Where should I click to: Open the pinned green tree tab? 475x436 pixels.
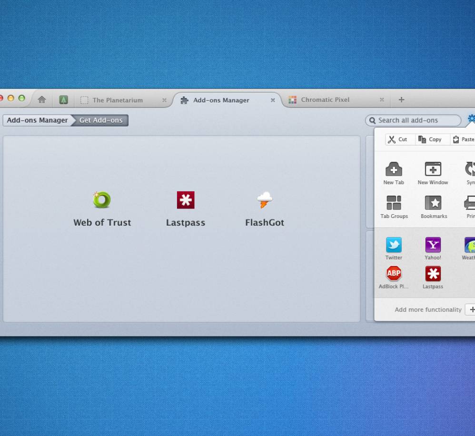63,100
